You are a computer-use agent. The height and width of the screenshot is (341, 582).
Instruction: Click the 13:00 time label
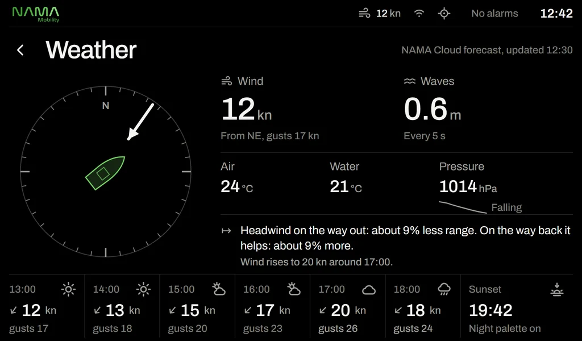coord(23,289)
